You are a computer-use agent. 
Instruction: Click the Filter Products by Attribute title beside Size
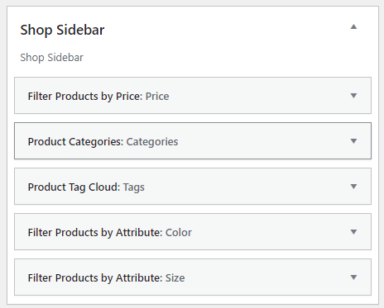click(x=95, y=278)
